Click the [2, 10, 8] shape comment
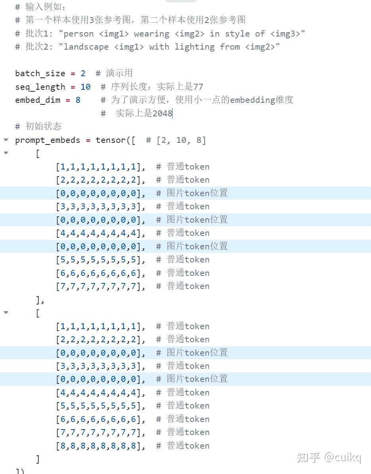 176,140
